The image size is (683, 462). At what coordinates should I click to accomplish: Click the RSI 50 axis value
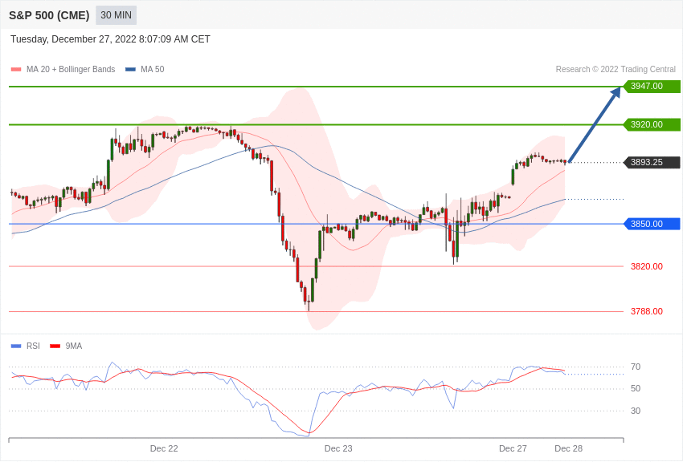click(636, 388)
